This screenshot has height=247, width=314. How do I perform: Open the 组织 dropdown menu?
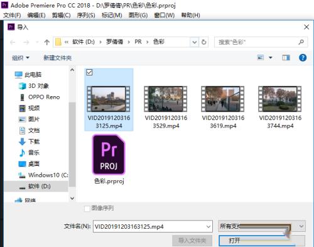click(21, 58)
